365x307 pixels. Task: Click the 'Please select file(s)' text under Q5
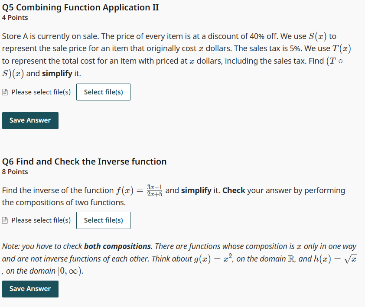[40, 92]
